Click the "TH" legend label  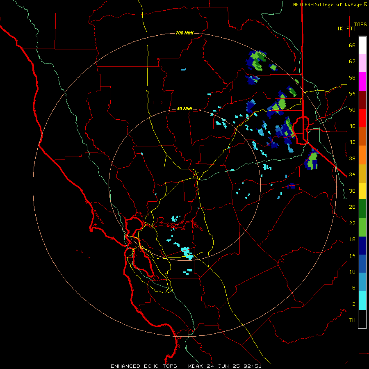point(352,320)
